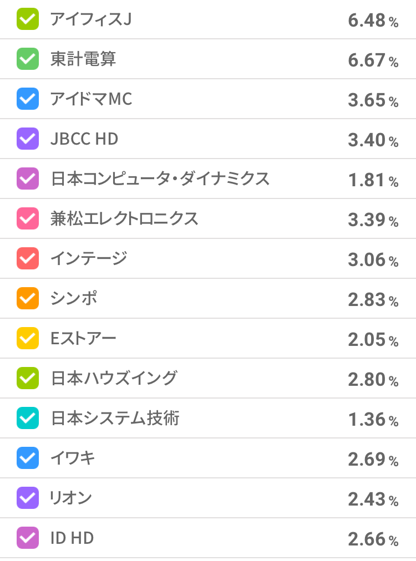Viewport: 416px width, 561px height.
Task: Uncheck the アイフィスJ checkbox
Action: coord(28,19)
